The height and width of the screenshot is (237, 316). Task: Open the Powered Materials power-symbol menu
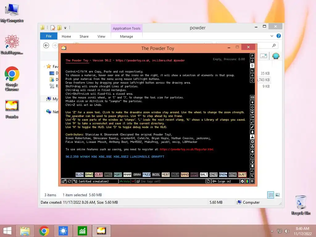[252, 107]
